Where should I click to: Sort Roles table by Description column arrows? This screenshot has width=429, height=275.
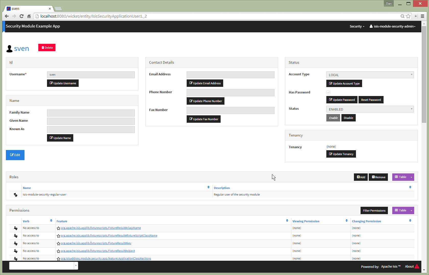point(410,187)
